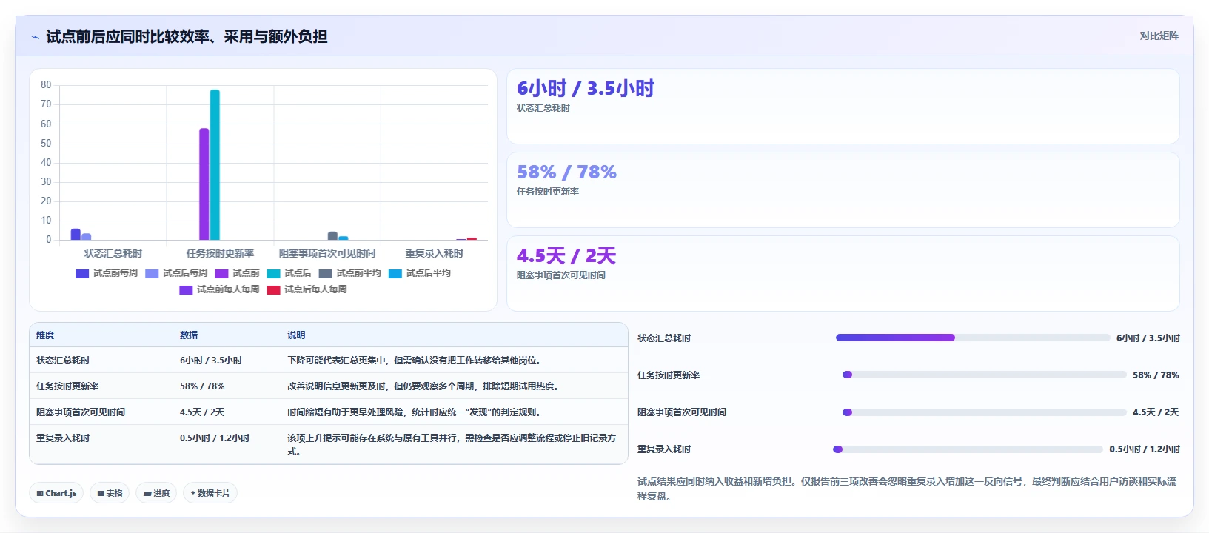Toggle the 试点后平均 legend dataset

(419, 273)
